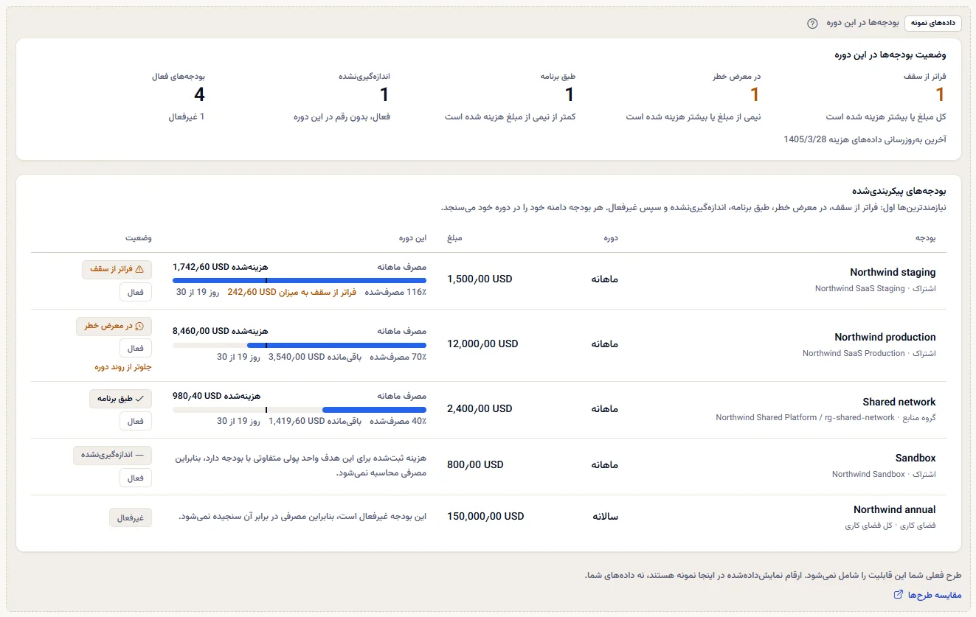Click the clock icon in "در معرض خطر" badge
976x617 pixels.
tap(139, 327)
